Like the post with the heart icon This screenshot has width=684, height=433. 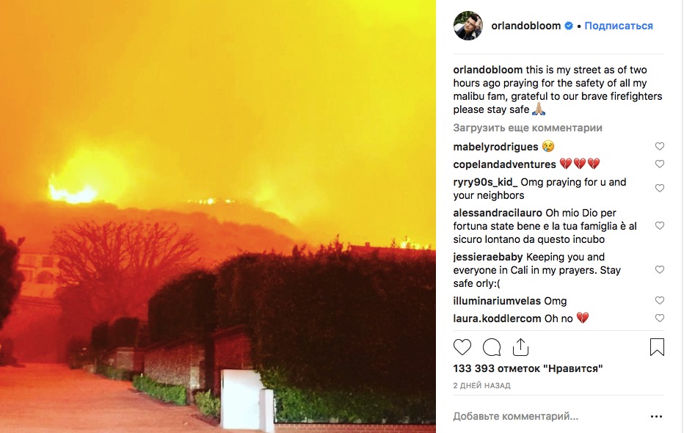tap(462, 347)
